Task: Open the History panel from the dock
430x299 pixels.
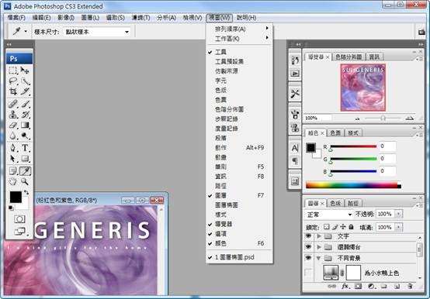Action: coord(295,60)
